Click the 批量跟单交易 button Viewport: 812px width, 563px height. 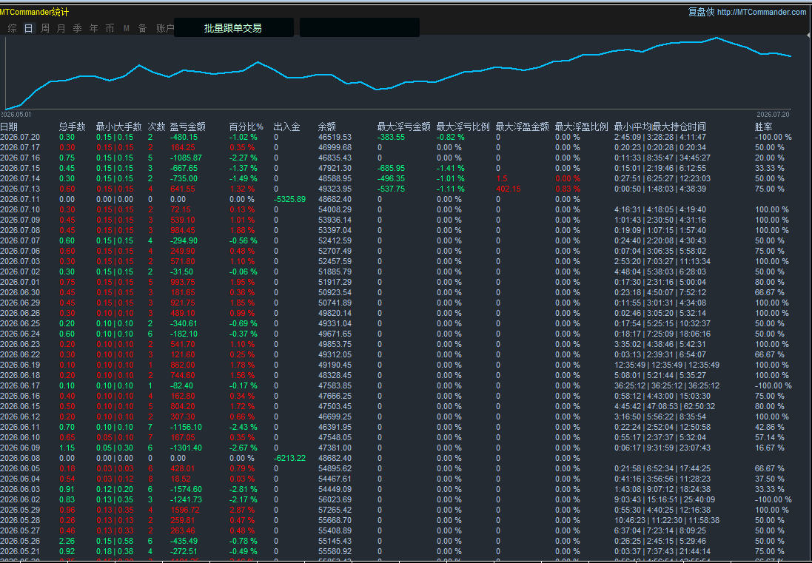[x=234, y=28]
